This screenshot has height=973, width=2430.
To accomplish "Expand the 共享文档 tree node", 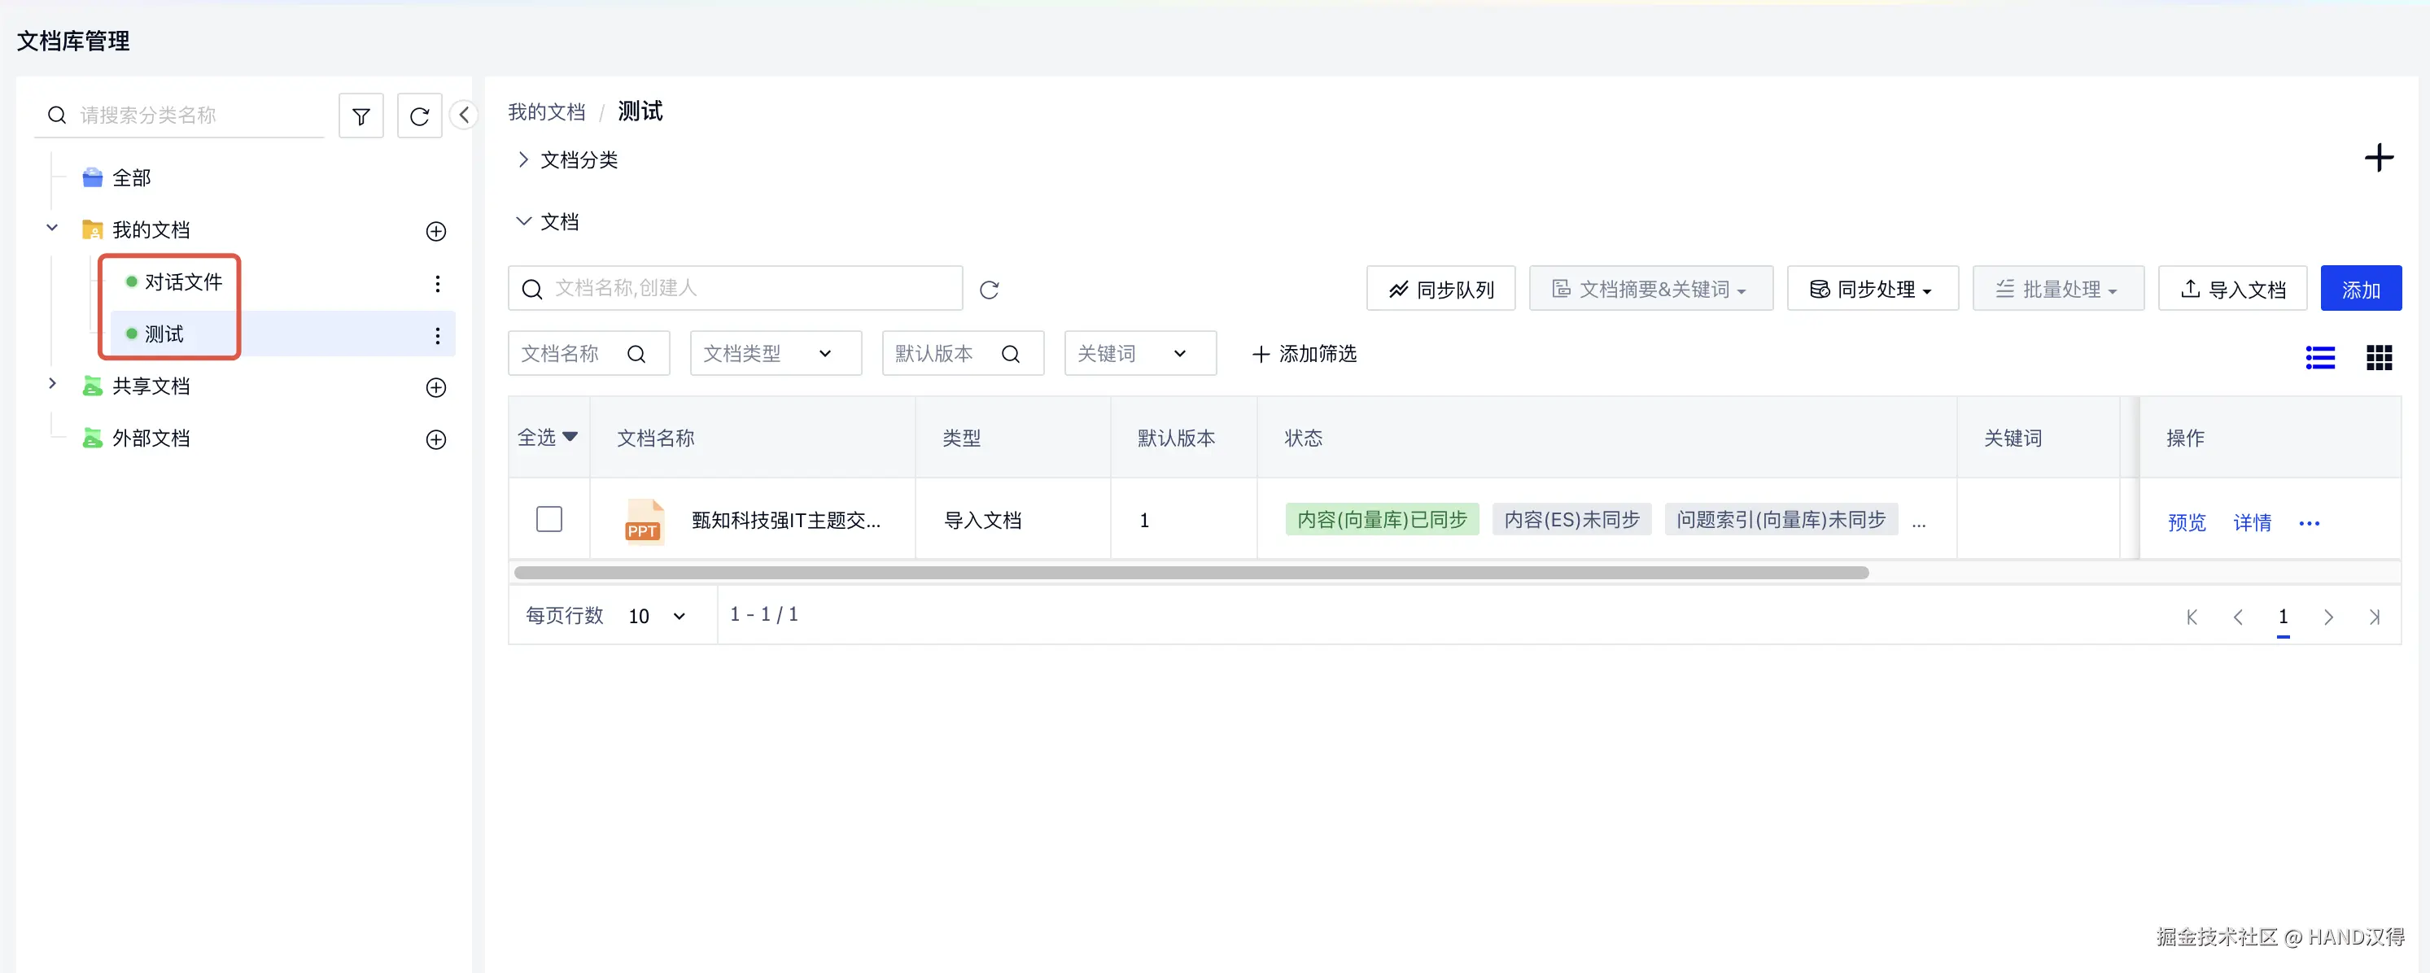I will tap(53, 385).
